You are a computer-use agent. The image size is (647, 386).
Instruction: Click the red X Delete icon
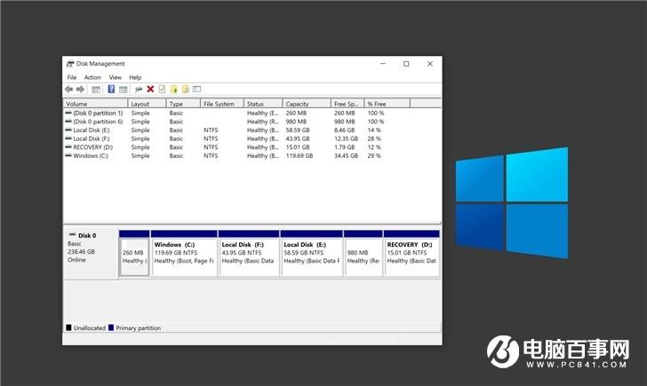(x=150, y=89)
